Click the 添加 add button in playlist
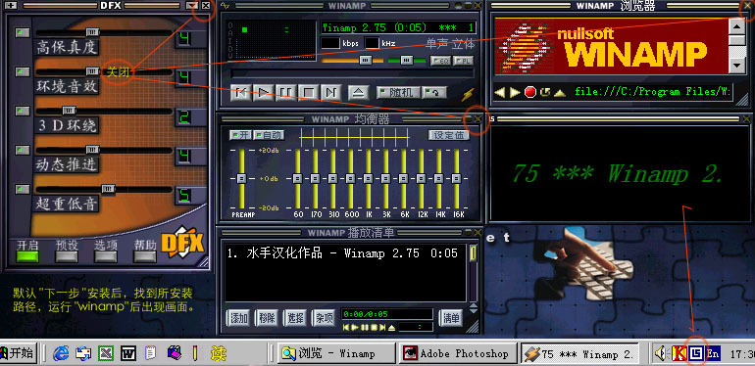This screenshot has height=366, width=755. [x=239, y=317]
